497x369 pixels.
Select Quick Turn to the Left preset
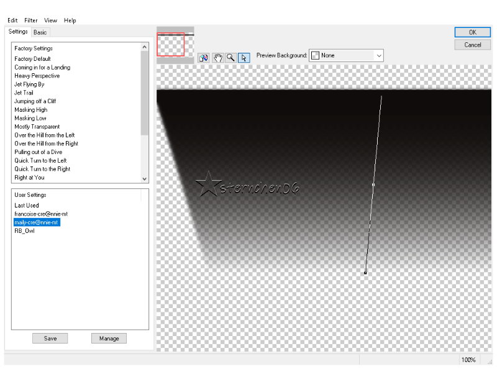tap(40, 160)
